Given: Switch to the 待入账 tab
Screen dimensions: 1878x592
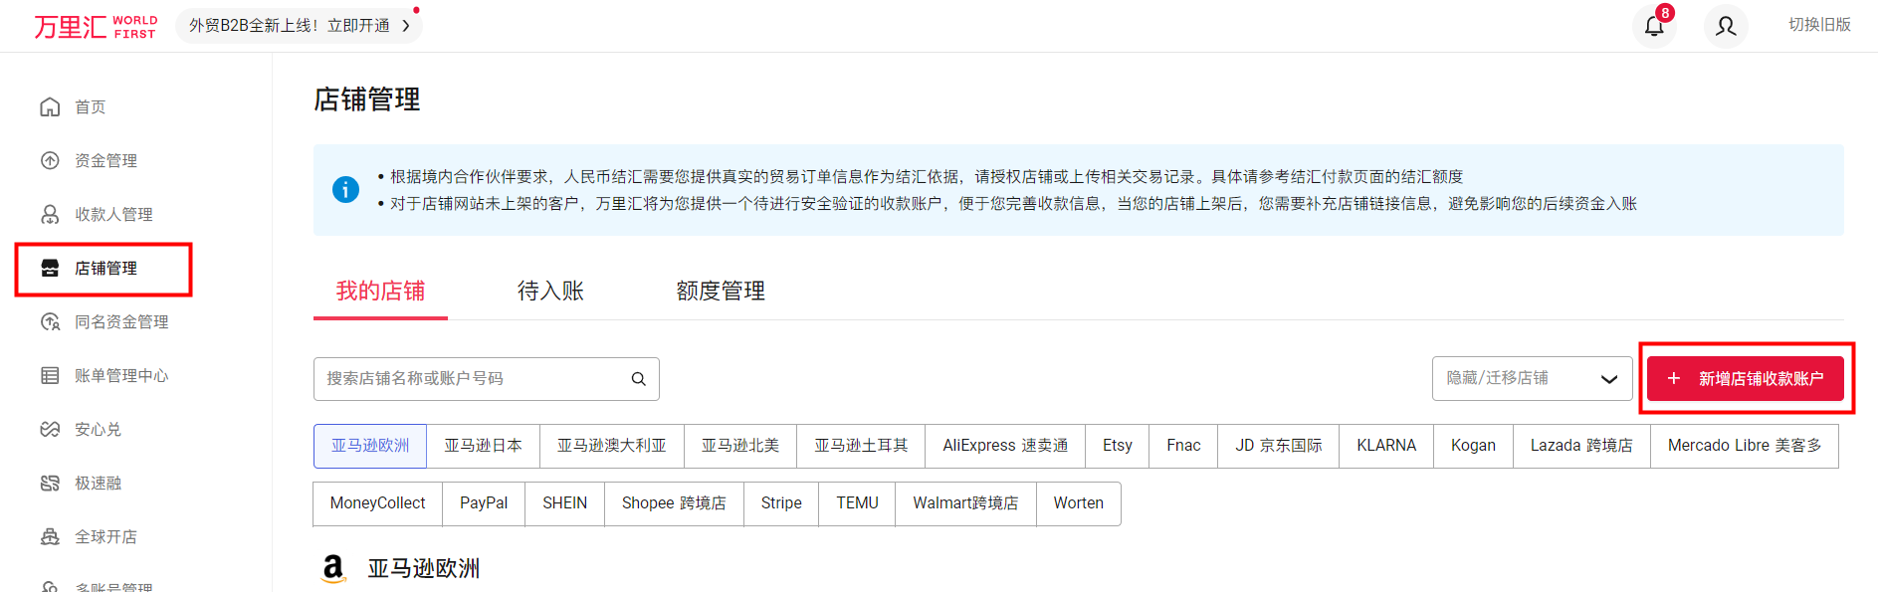Looking at the screenshot, I should pos(550,291).
